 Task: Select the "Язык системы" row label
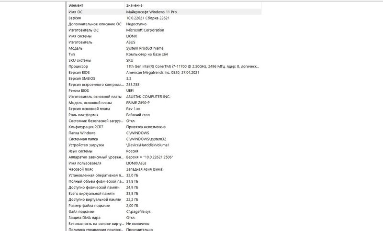coord(80,151)
